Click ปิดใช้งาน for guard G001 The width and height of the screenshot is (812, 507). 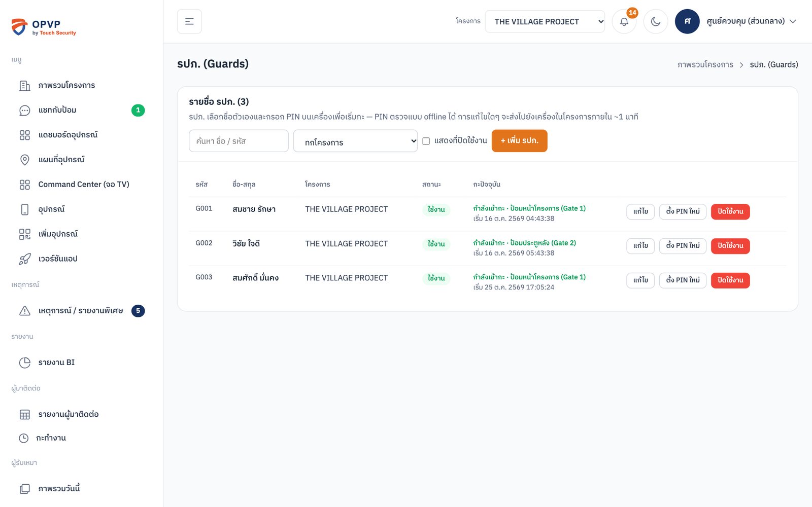(730, 211)
